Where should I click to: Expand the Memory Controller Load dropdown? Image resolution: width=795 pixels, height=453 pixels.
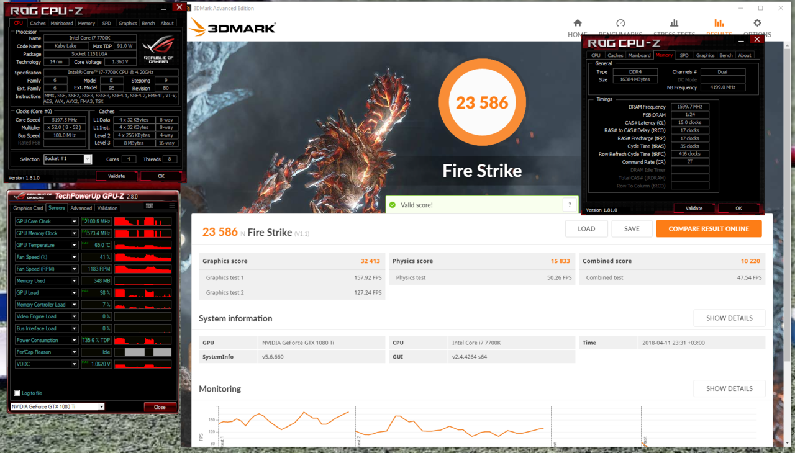coord(74,305)
